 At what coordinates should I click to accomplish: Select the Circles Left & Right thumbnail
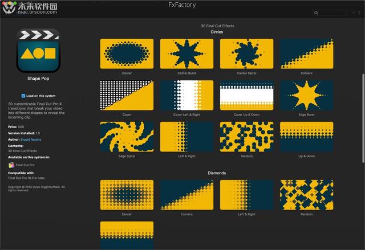coord(186,137)
